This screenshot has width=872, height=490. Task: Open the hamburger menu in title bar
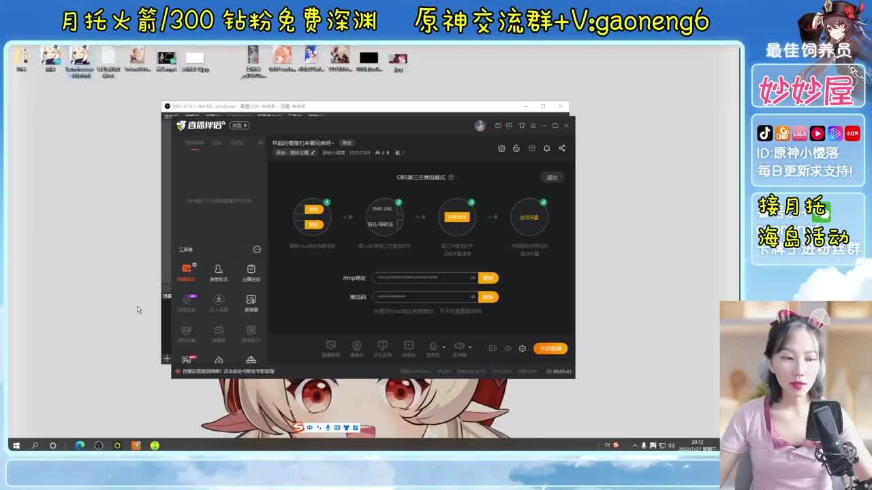click(533, 126)
